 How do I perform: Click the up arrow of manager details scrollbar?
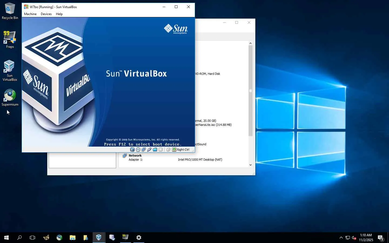(250, 43)
